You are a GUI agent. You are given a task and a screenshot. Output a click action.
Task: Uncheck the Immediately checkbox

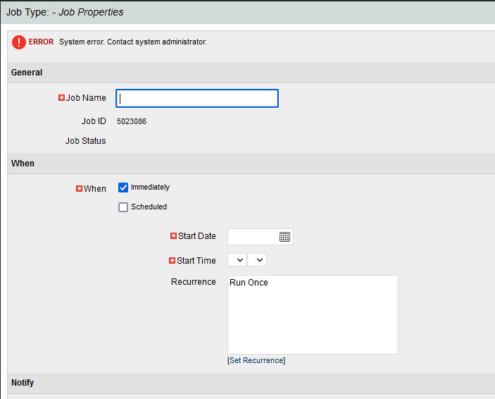point(123,188)
